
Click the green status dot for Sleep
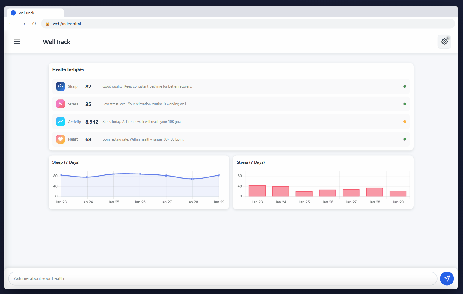tap(405, 86)
